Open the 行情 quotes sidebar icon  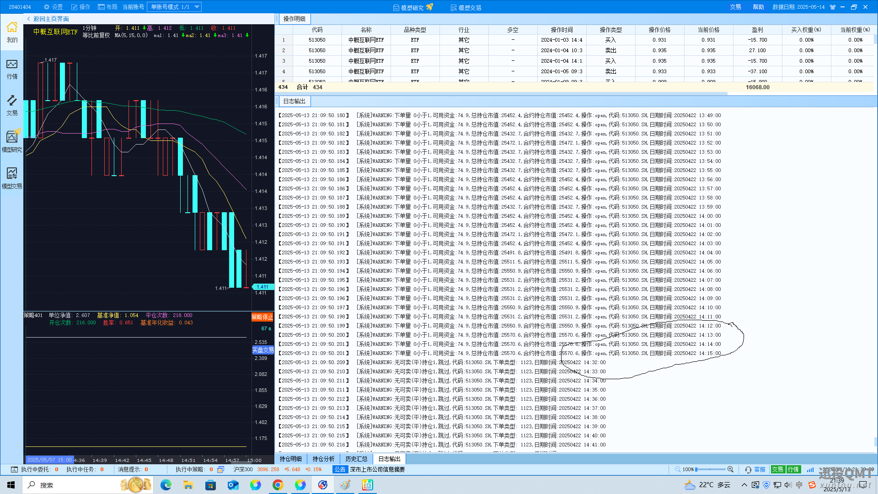tap(12, 69)
